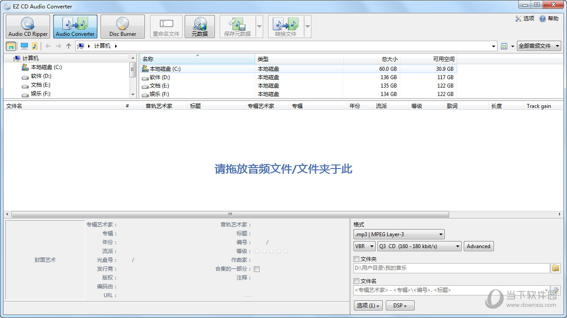Browse for the output folder
Image resolution: width=567 pixels, height=318 pixels.
tap(555, 268)
